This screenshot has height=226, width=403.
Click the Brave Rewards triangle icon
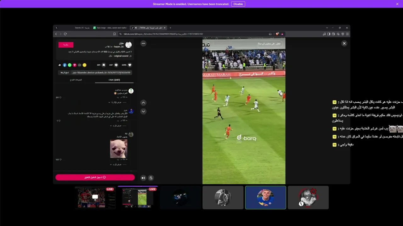[282, 34]
